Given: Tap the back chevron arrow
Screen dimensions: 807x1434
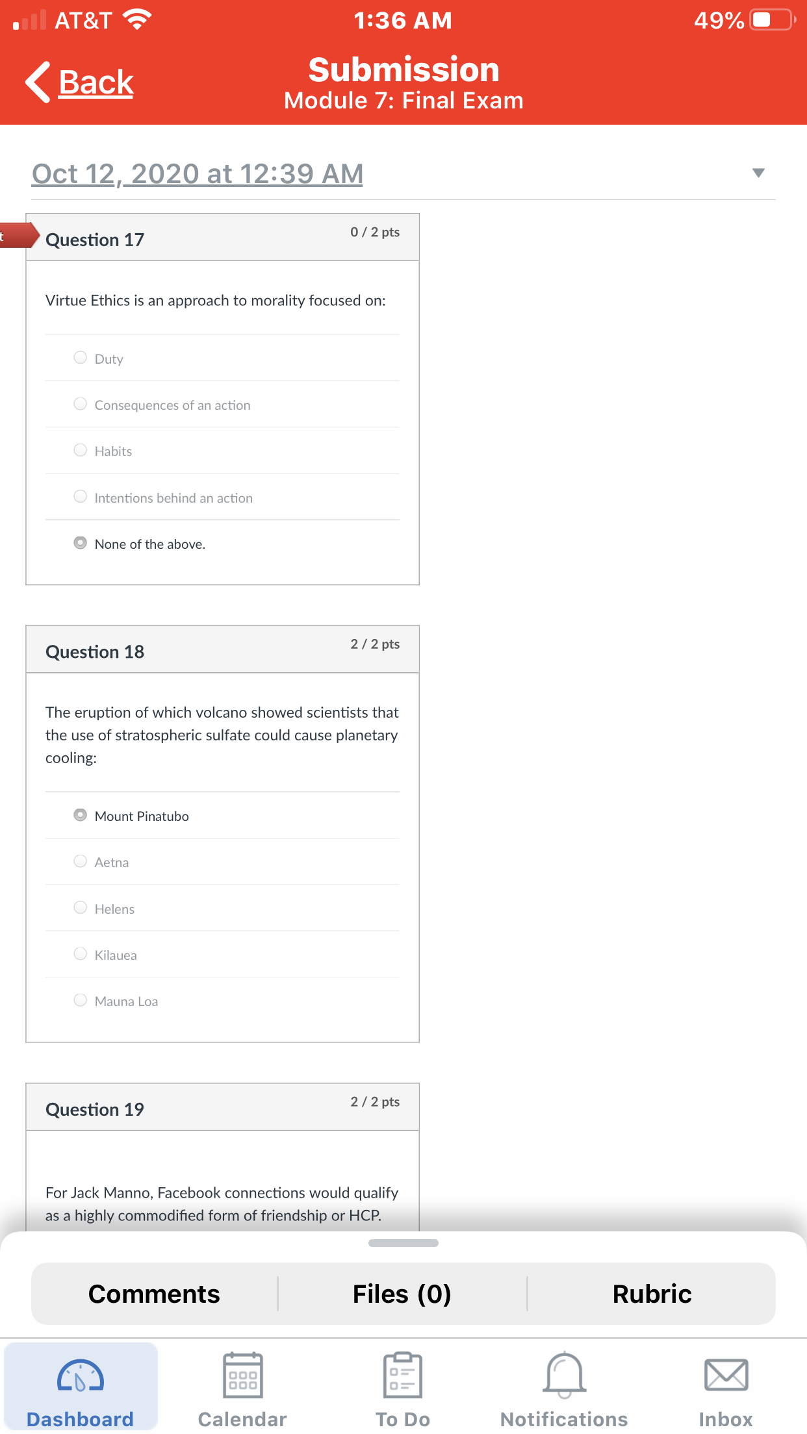Looking at the screenshot, I should coord(38,82).
